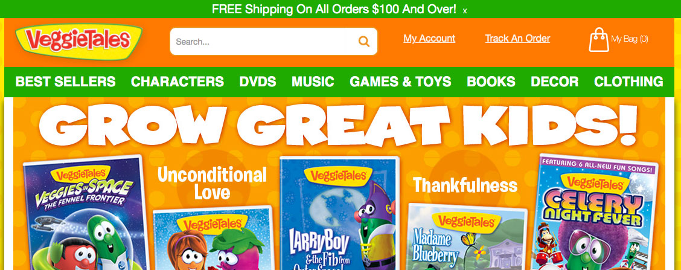Open the Celery Night Fever DVD cover
The height and width of the screenshot is (270, 681).
[595, 213]
